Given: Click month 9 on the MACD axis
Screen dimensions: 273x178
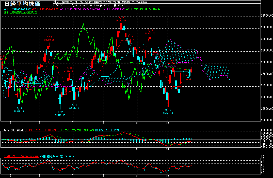Looking at the screenshot, I should (137, 149).
